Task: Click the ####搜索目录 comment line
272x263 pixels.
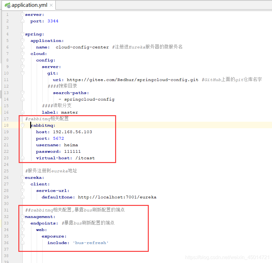Action: [x=62, y=86]
